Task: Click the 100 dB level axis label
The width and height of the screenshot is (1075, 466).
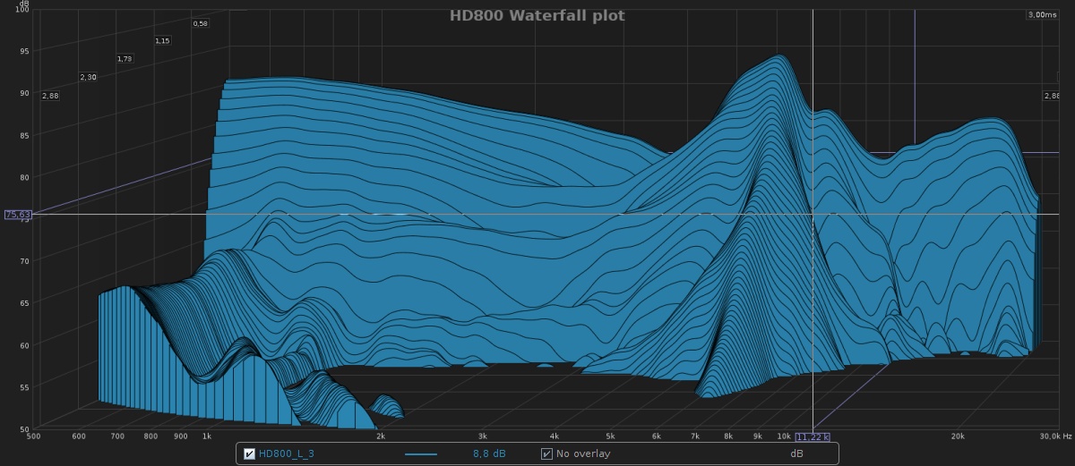Action: (x=21, y=9)
